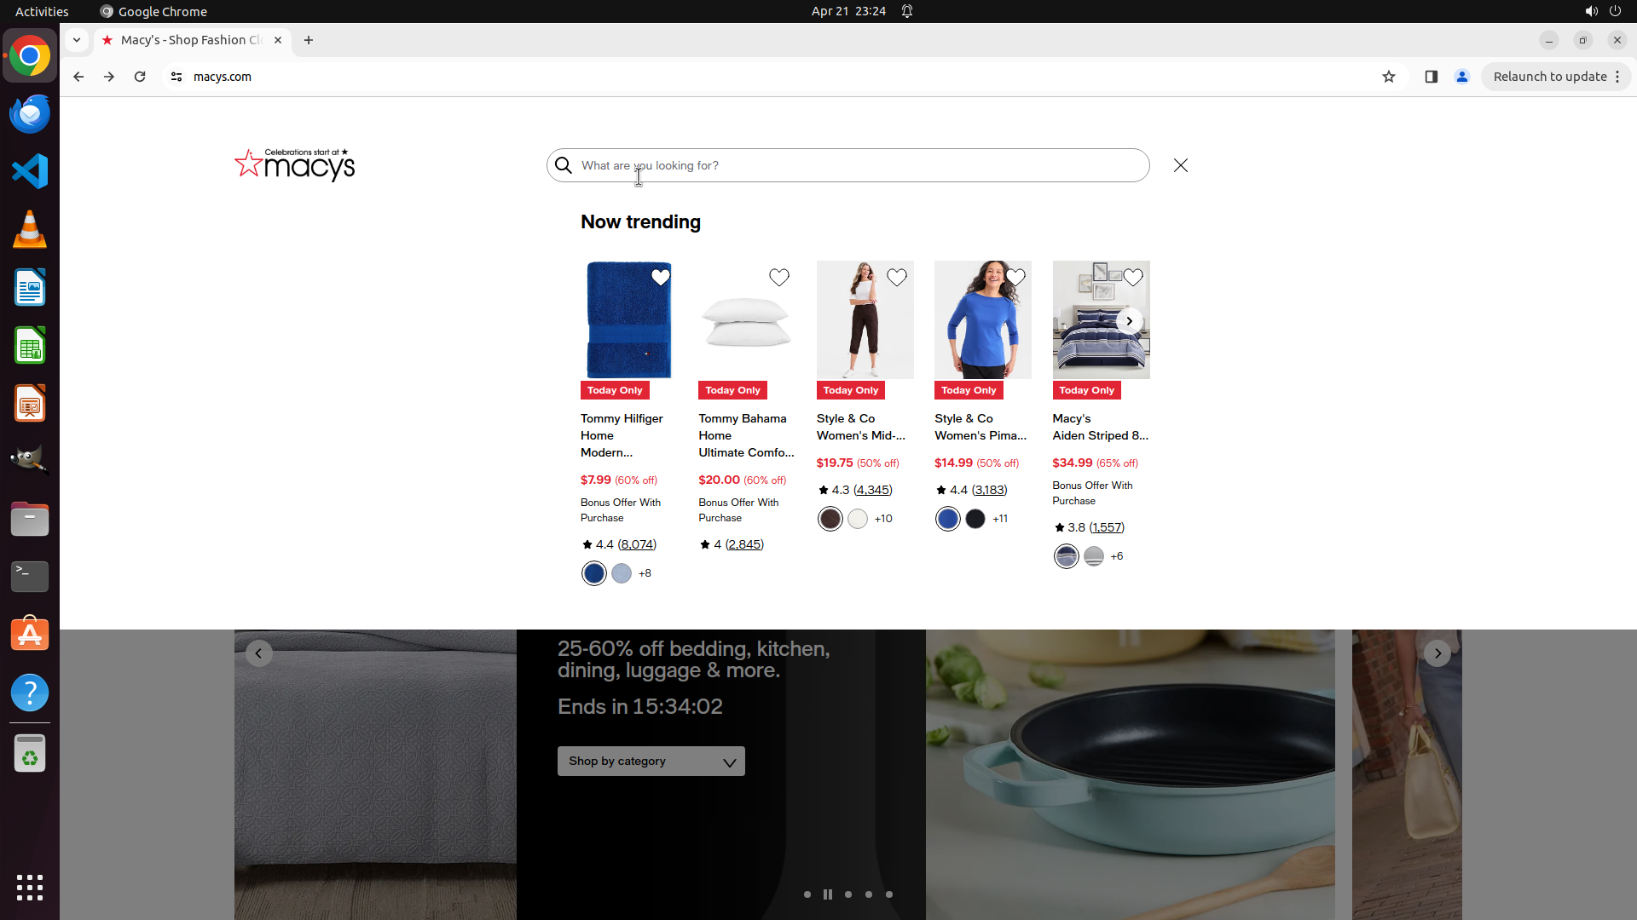The image size is (1637, 920).
Task: Open Chrome profile avatar icon
Action: pyautogui.click(x=1461, y=77)
